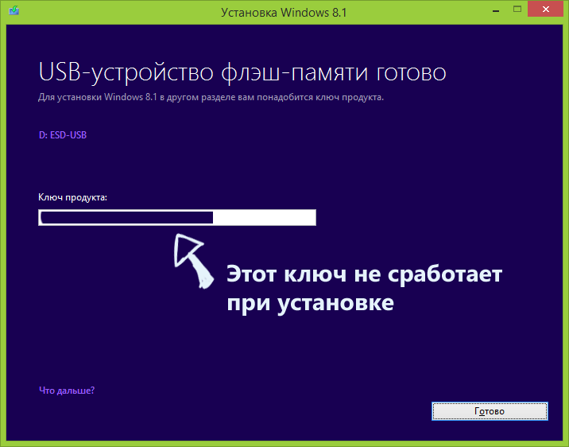Viewport: 569px width, 447px height.
Task: Click the 'USB-устройство флэш-памяти готово' heading
Action: click(x=242, y=72)
